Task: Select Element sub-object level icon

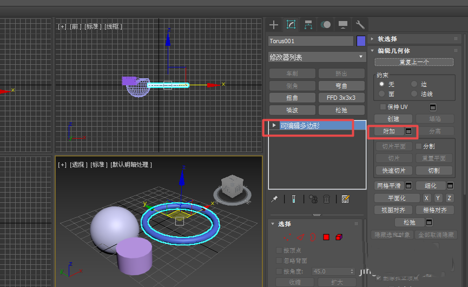Action: click(339, 237)
